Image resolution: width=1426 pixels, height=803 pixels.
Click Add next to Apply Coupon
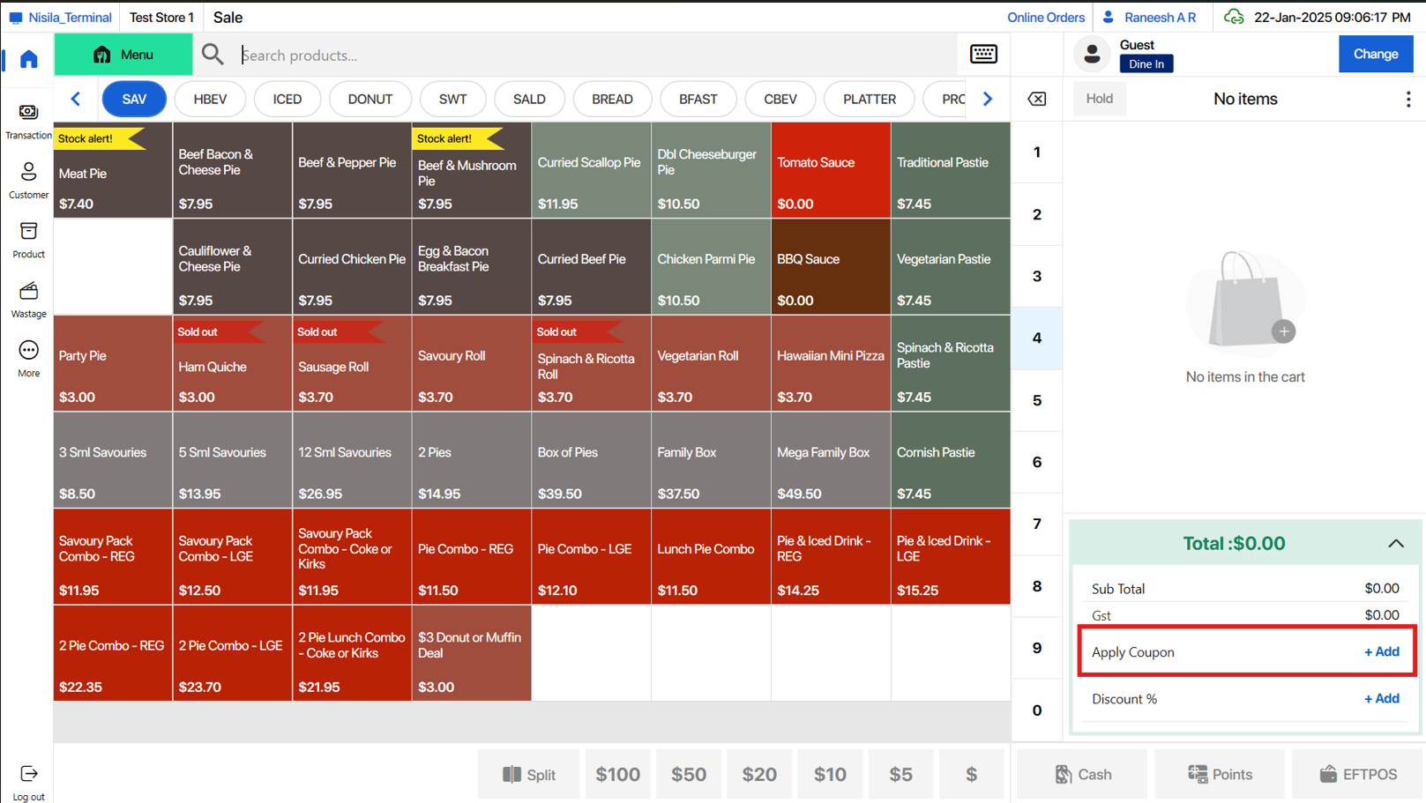point(1381,652)
